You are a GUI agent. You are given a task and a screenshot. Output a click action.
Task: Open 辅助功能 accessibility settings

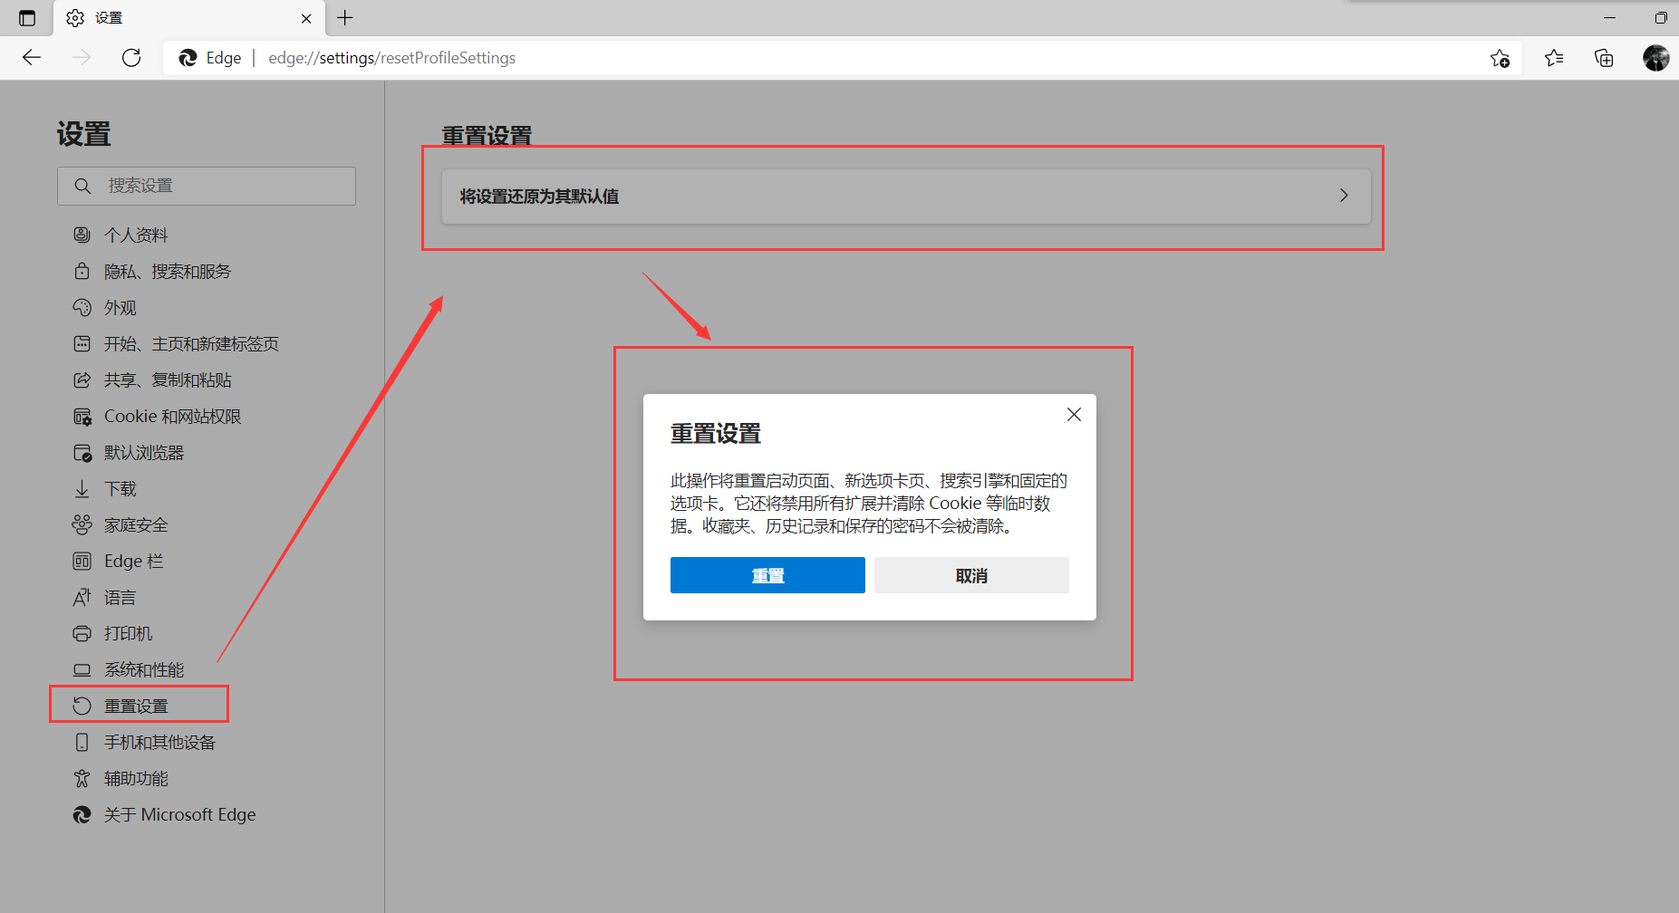[x=134, y=778]
